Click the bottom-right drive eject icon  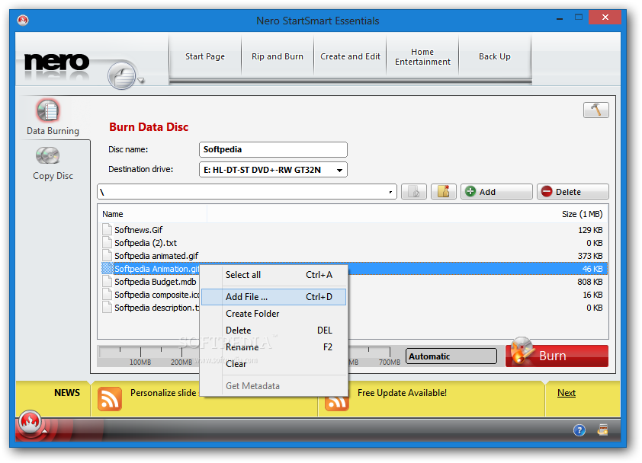pyautogui.click(x=602, y=429)
